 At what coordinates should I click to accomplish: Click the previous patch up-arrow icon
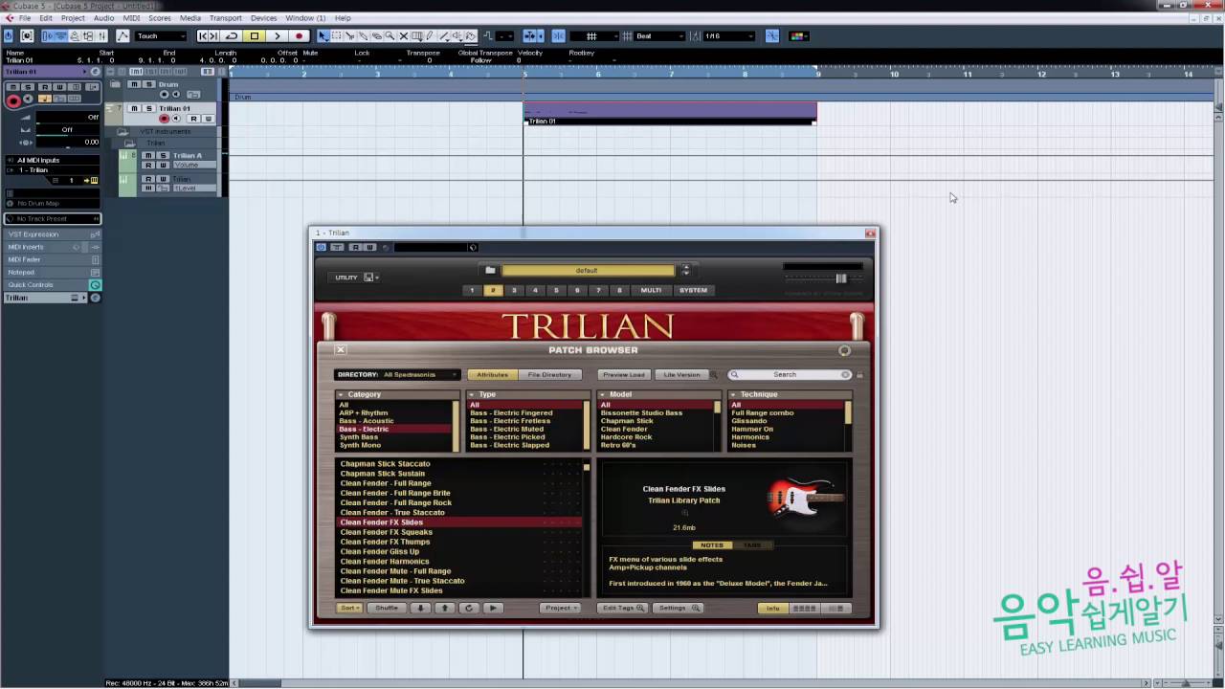tap(445, 609)
